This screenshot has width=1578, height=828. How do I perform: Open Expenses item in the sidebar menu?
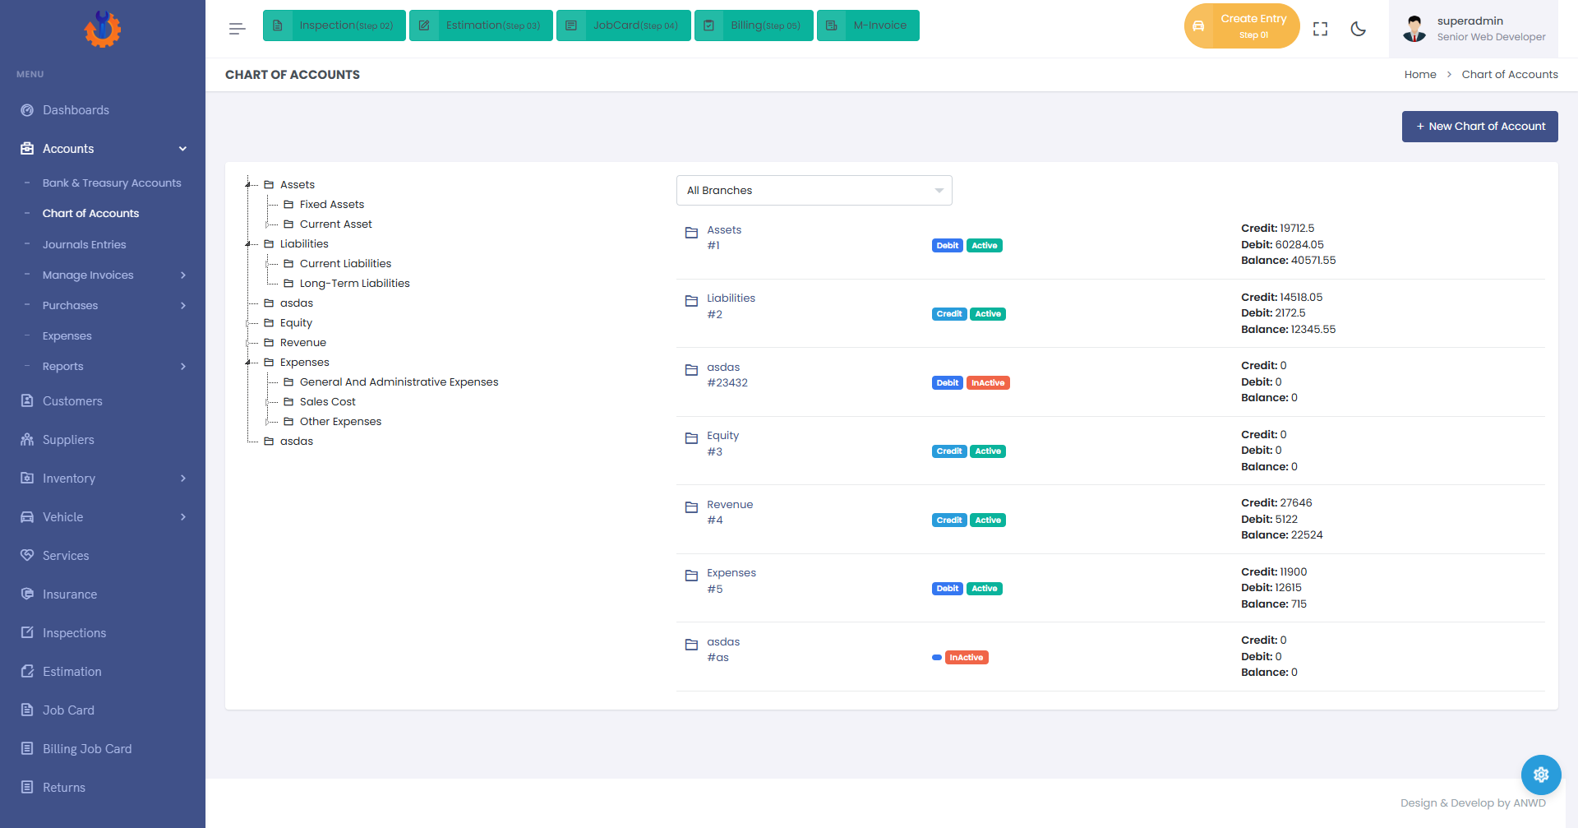[x=67, y=336]
